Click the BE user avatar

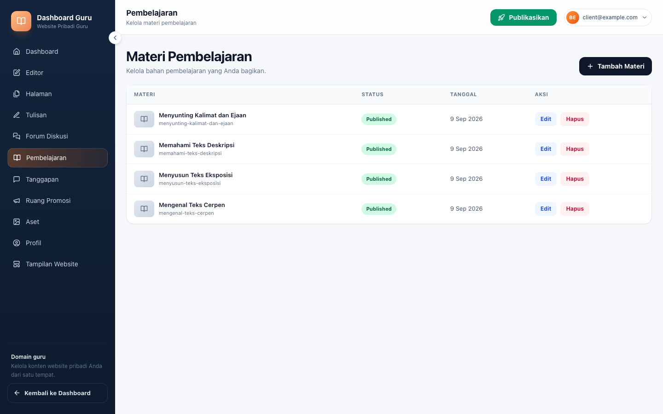pos(572,17)
